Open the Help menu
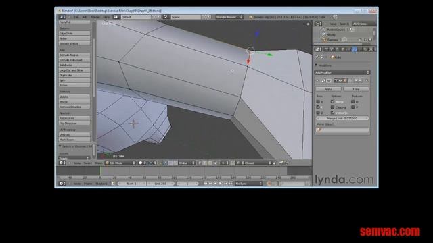Screen dimensions: 433x243 click(106, 17)
